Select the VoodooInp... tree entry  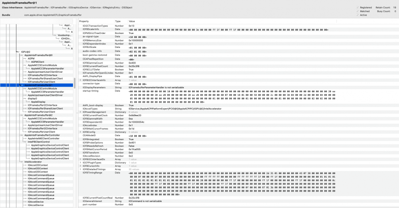point(65,36)
